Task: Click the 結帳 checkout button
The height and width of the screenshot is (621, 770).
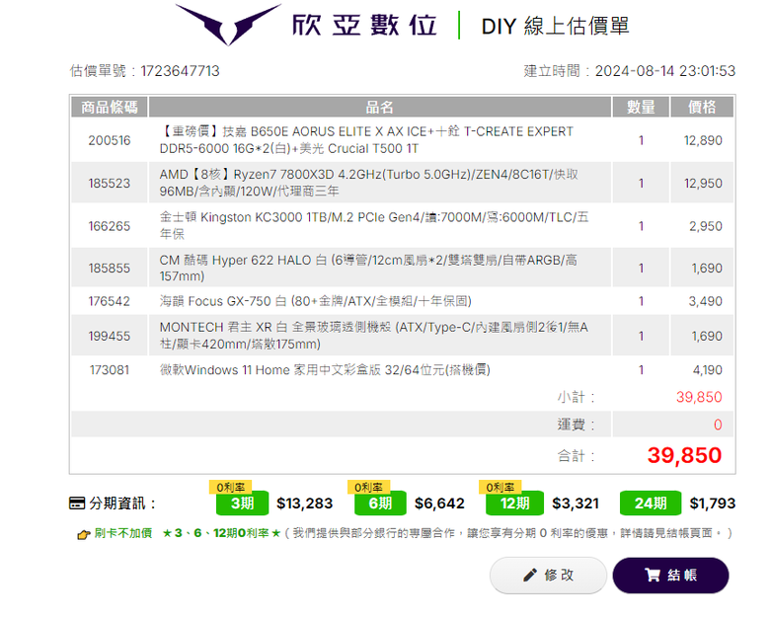Action: (x=671, y=576)
